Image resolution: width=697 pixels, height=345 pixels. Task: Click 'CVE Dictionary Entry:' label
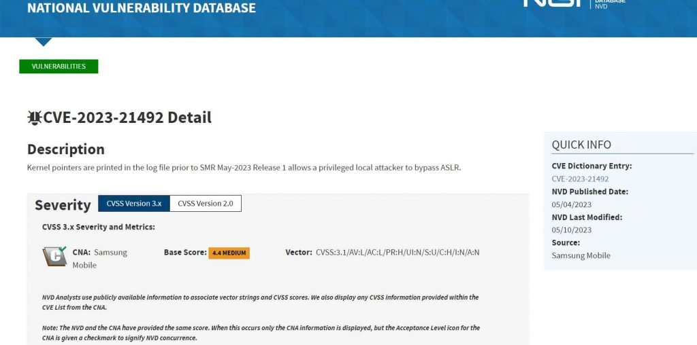click(x=591, y=166)
